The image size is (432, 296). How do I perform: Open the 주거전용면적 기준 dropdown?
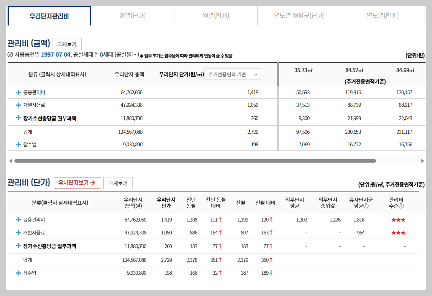coord(232,74)
